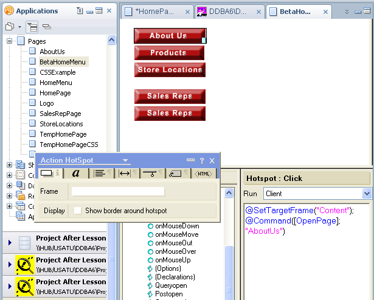Screen dimensions: 374x300
Task: Expand the first Project After Lesson entry
Action: click(10, 242)
